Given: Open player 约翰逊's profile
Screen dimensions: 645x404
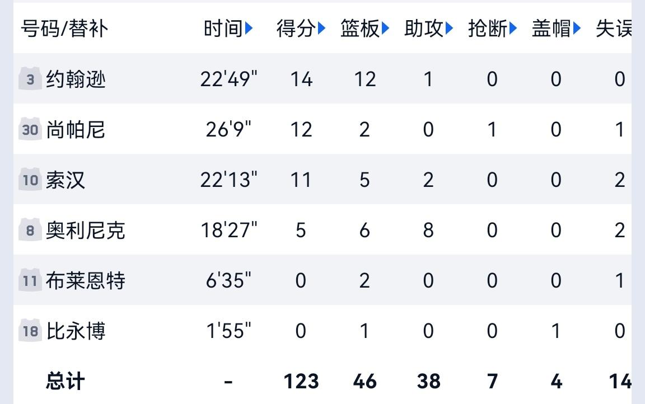Looking at the screenshot, I should click(x=76, y=79).
